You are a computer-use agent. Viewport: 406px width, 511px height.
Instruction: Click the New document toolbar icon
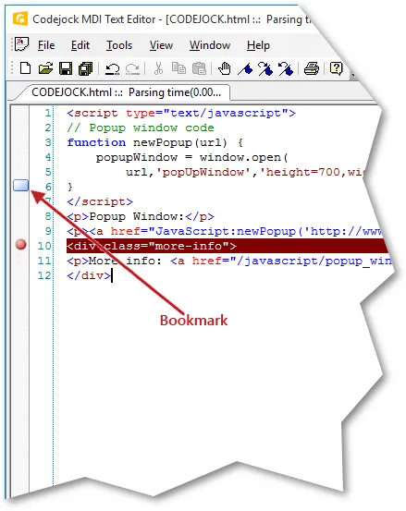26,68
